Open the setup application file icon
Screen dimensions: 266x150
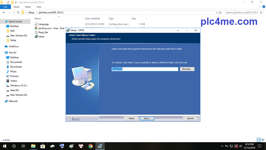pyautogui.click(x=36, y=37)
